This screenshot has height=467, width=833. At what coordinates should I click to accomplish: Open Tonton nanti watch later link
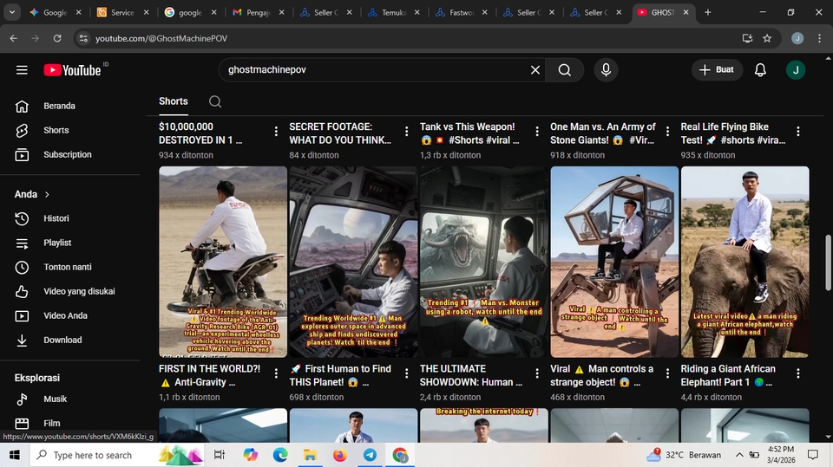pyautogui.click(x=67, y=267)
